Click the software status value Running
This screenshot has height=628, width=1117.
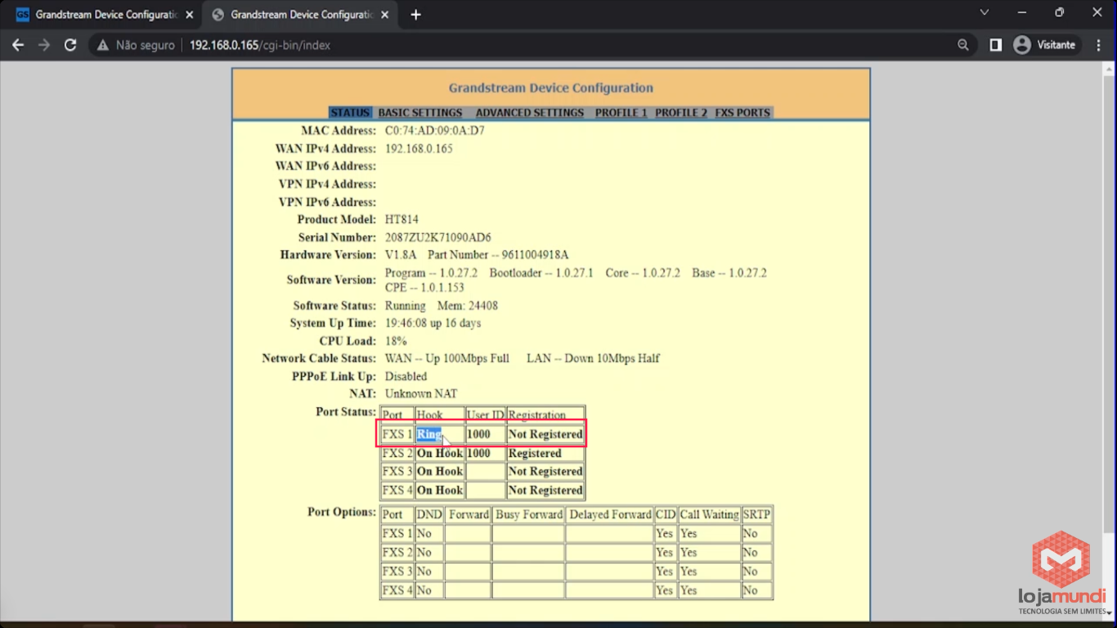(406, 306)
